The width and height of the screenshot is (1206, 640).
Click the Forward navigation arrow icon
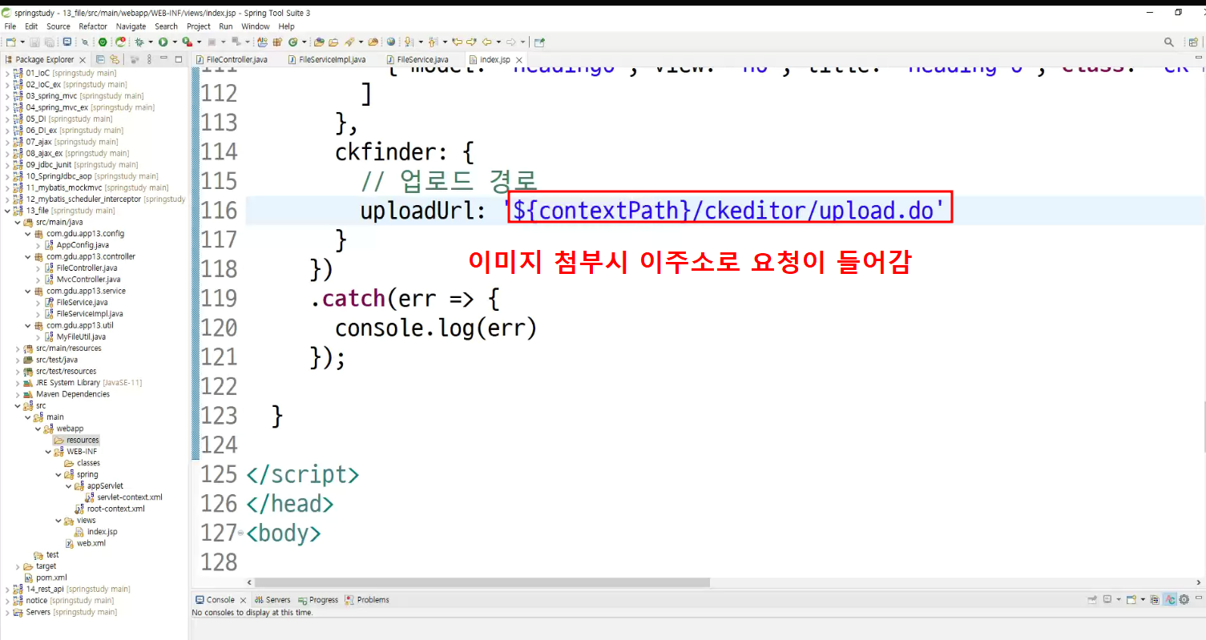click(x=510, y=42)
